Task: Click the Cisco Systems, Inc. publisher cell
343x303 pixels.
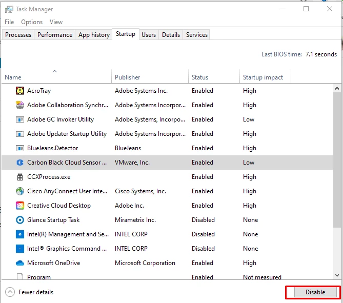Action: click(140, 191)
